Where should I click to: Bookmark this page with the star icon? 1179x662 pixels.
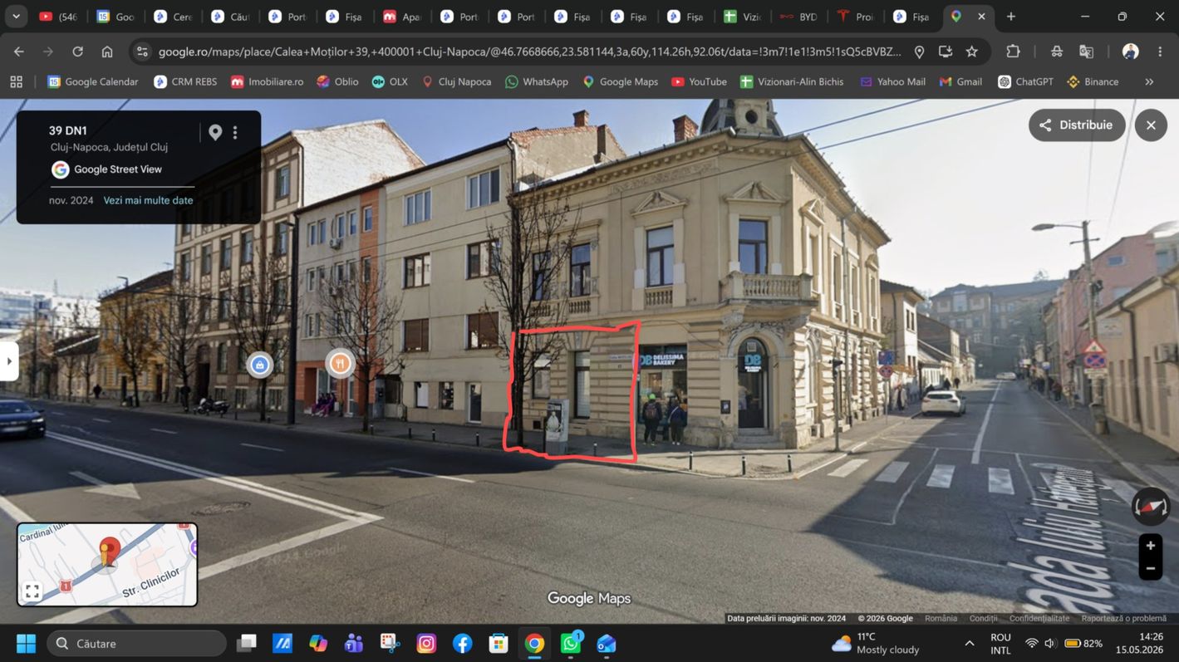click(971, 51)
